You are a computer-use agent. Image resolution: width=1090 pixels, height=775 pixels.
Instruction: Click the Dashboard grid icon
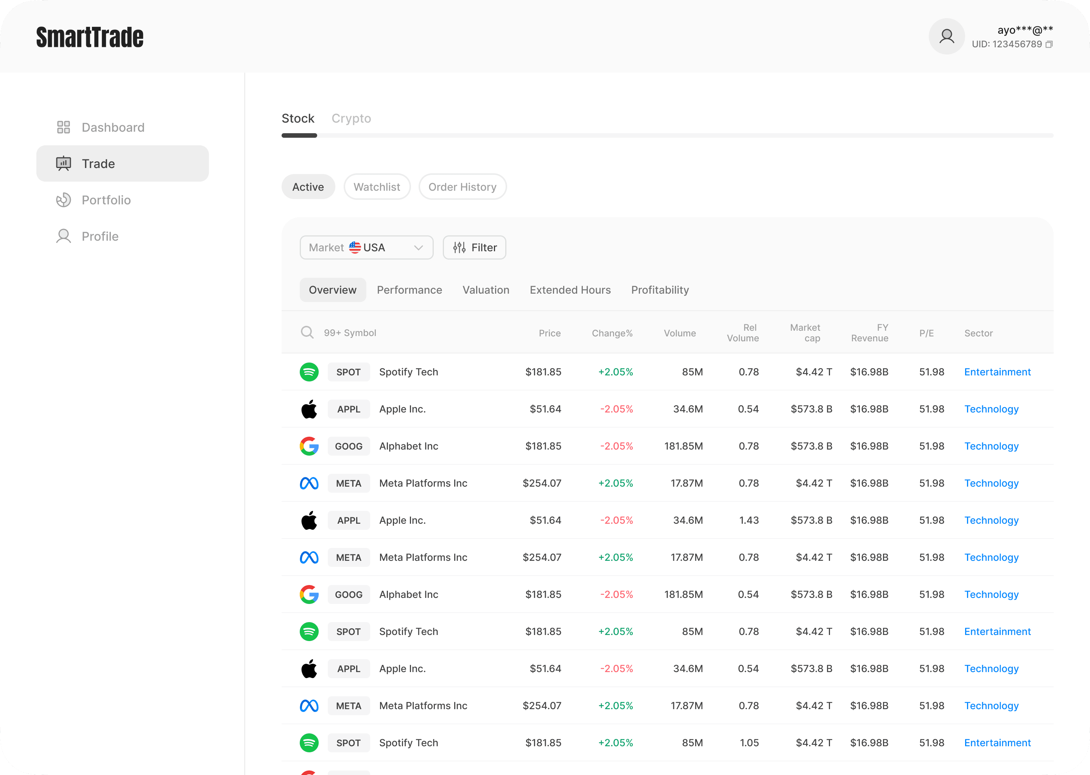point(64,128)
